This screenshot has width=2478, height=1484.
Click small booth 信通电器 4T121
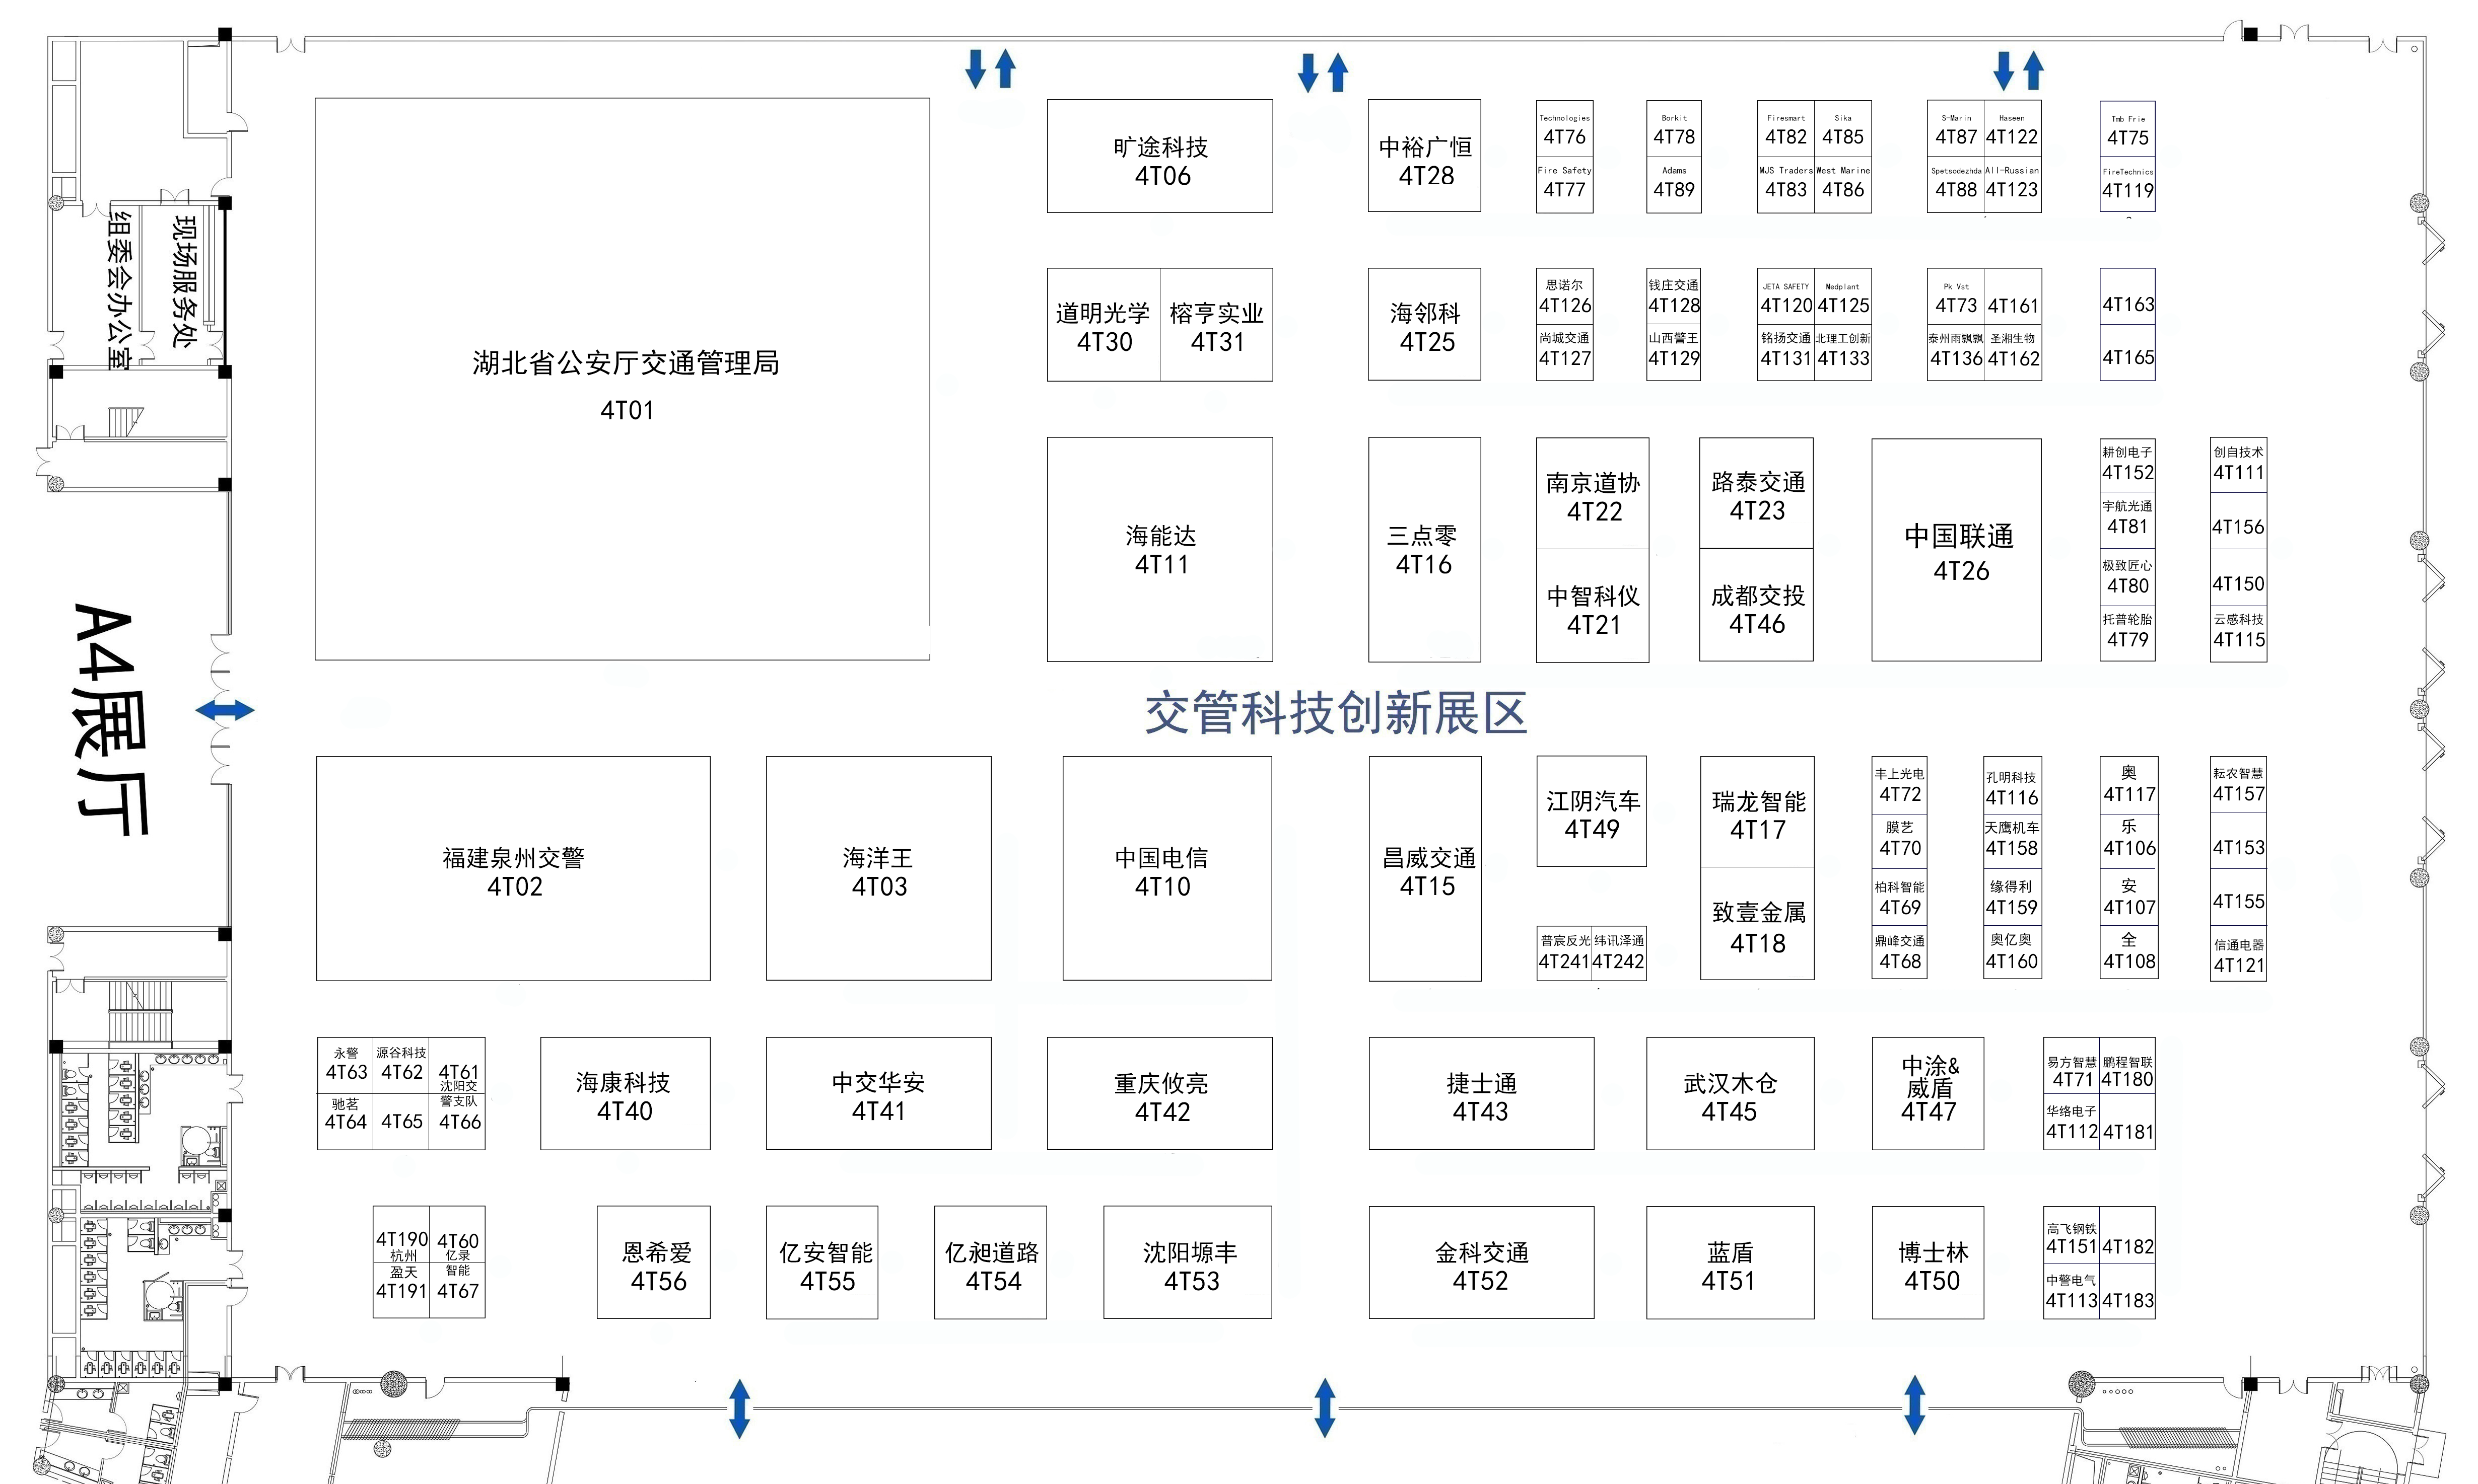pos(2239,954)
